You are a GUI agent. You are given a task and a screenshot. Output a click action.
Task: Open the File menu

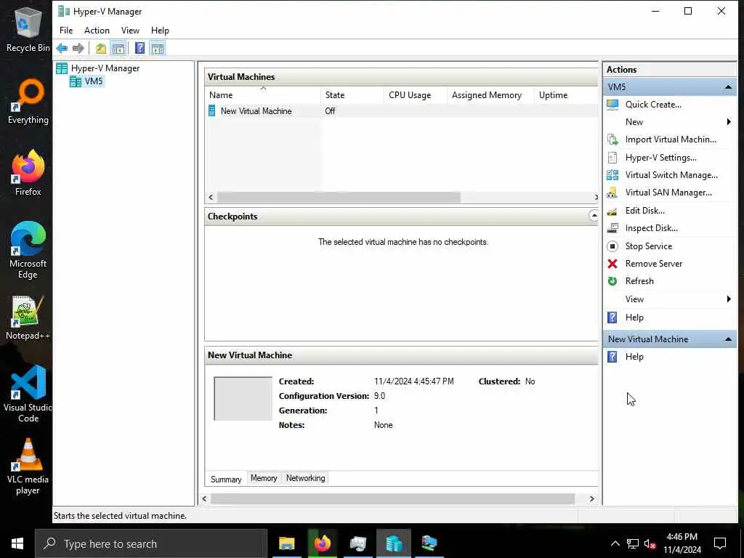click(x=66, y=31)
